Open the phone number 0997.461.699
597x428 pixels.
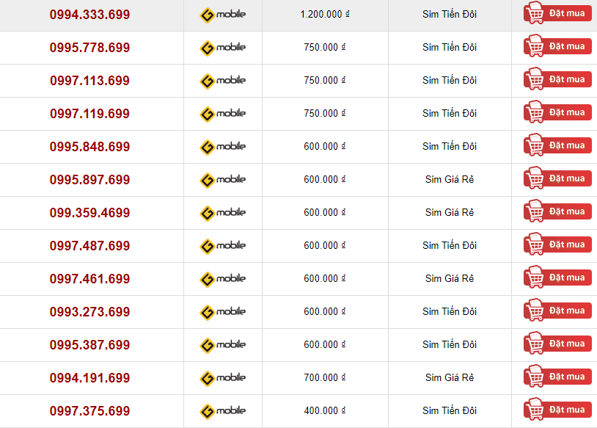[x=90, y=279]
